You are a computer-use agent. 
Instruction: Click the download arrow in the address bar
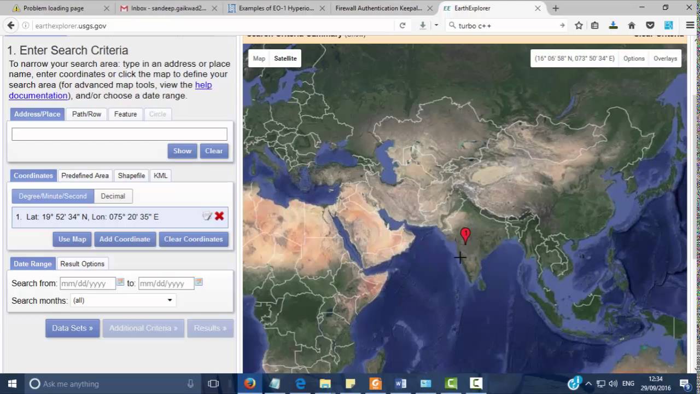click(423, 25)
